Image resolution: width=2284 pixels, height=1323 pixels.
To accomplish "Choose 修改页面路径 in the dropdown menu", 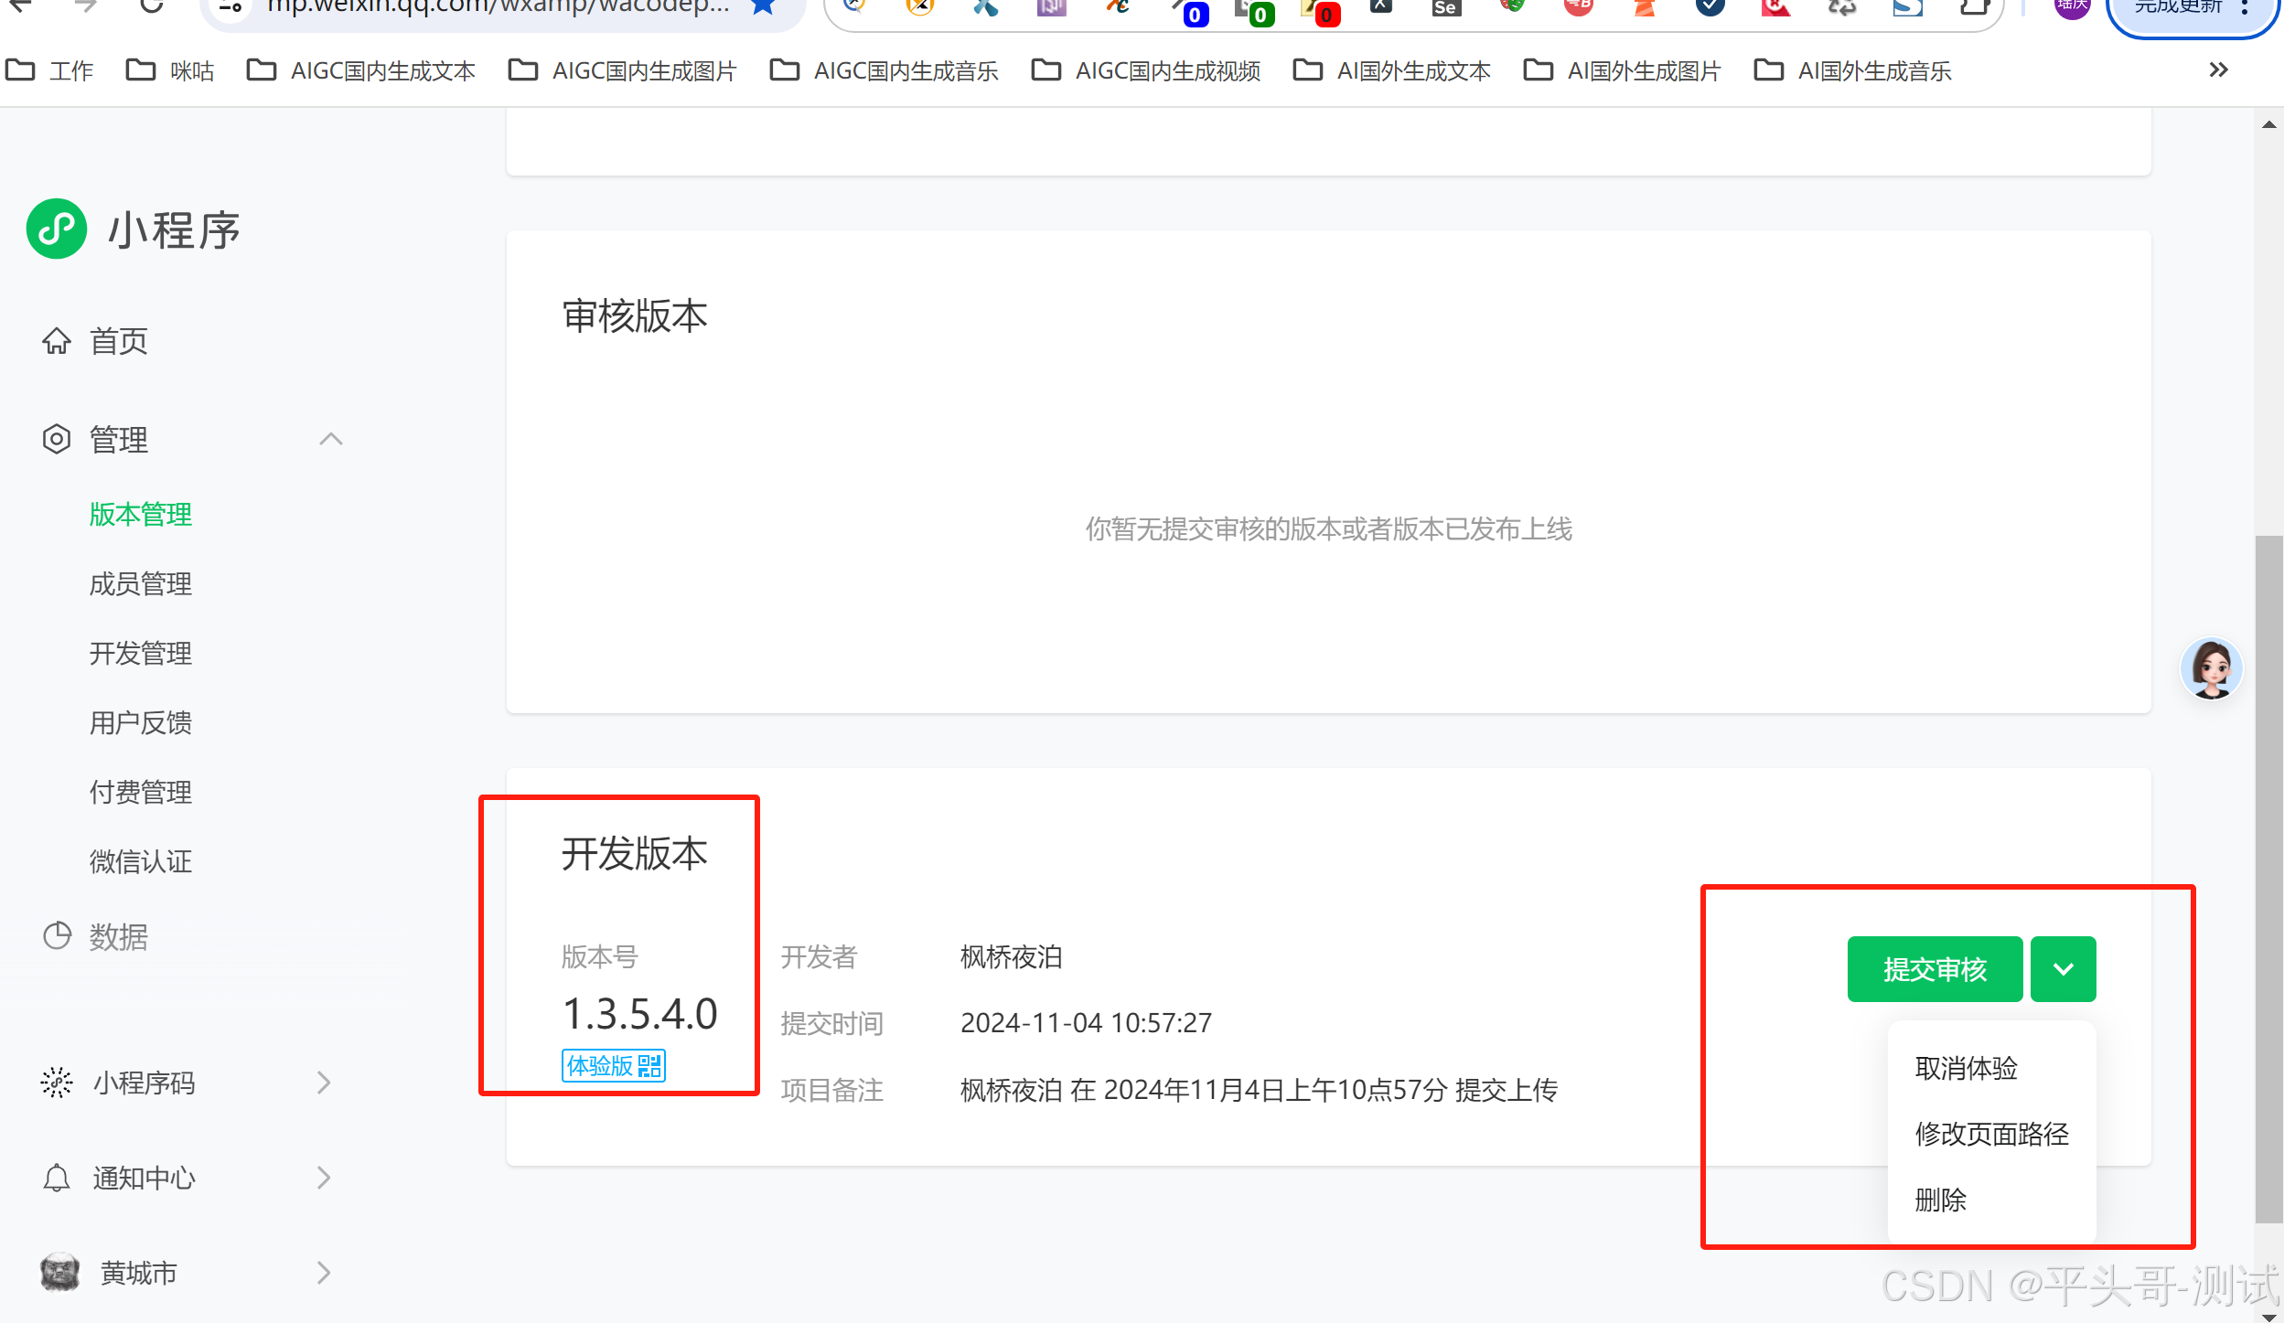I will [x=1991, y=1134].
